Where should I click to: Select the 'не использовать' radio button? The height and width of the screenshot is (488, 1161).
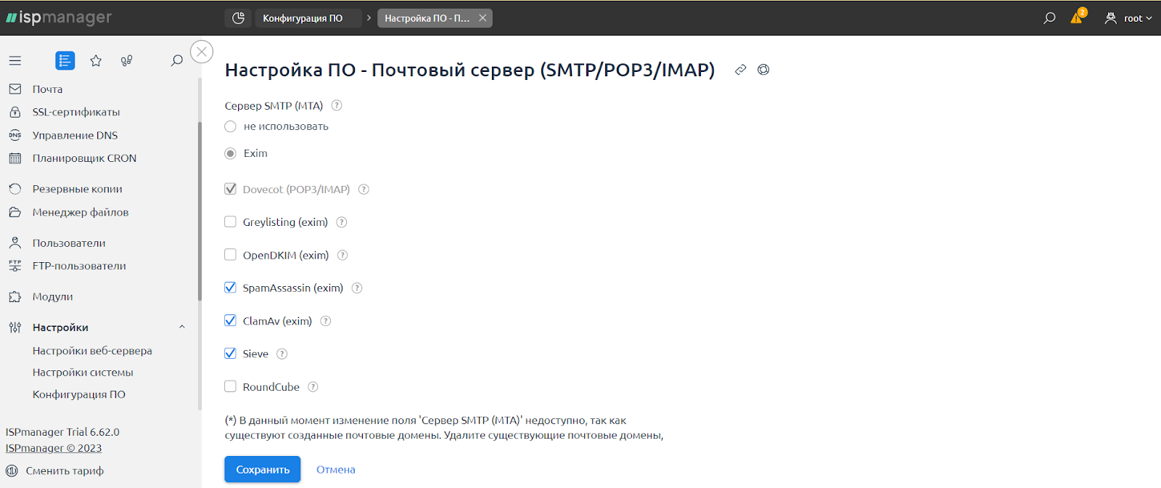(231, 126)
